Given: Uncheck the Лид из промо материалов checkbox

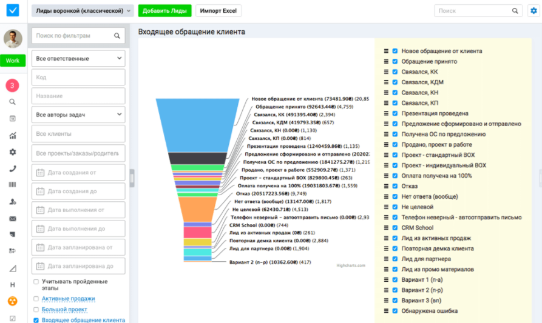Looking at the screenshot, I should (395, 270).
